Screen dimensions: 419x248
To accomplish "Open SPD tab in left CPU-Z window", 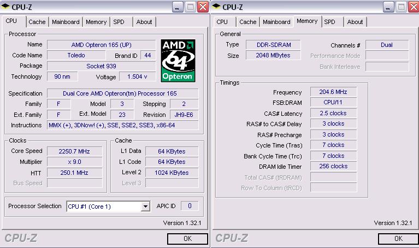I will click(x=121, y=22).
